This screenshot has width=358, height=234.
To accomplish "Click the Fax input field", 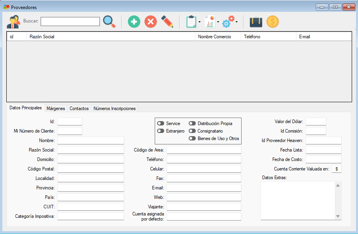I will coord(204,178).
